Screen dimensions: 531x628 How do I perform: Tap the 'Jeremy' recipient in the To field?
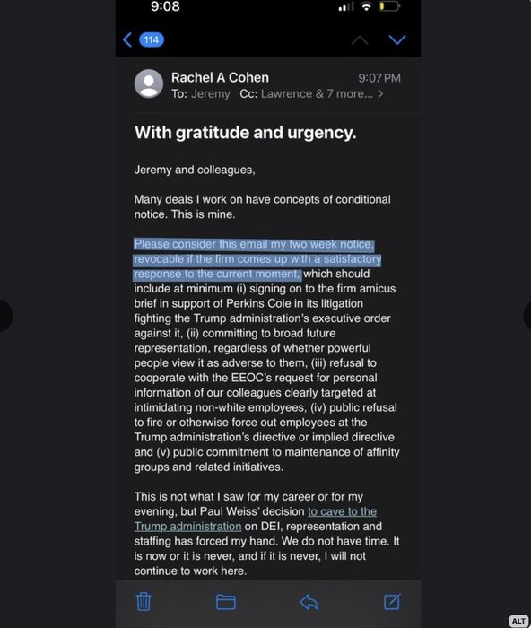tap(211, 93)
